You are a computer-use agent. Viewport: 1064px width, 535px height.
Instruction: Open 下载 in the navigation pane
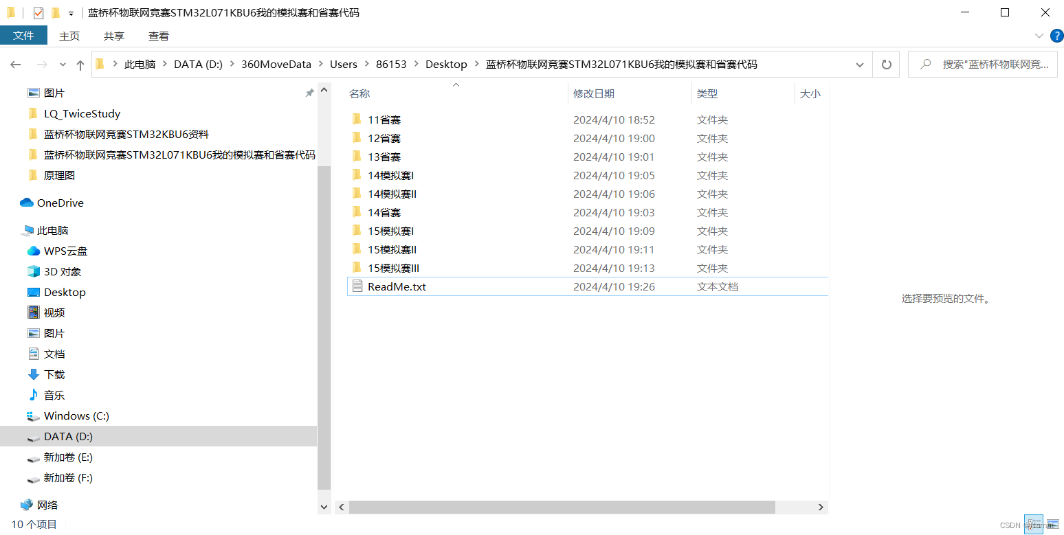click(54, 374)
